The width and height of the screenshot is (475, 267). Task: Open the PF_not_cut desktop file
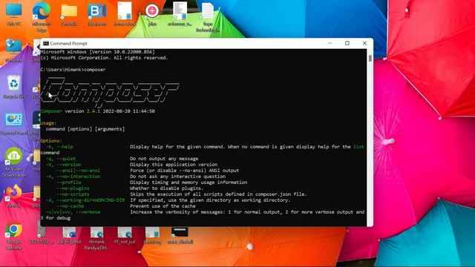[x=125, y=235]
